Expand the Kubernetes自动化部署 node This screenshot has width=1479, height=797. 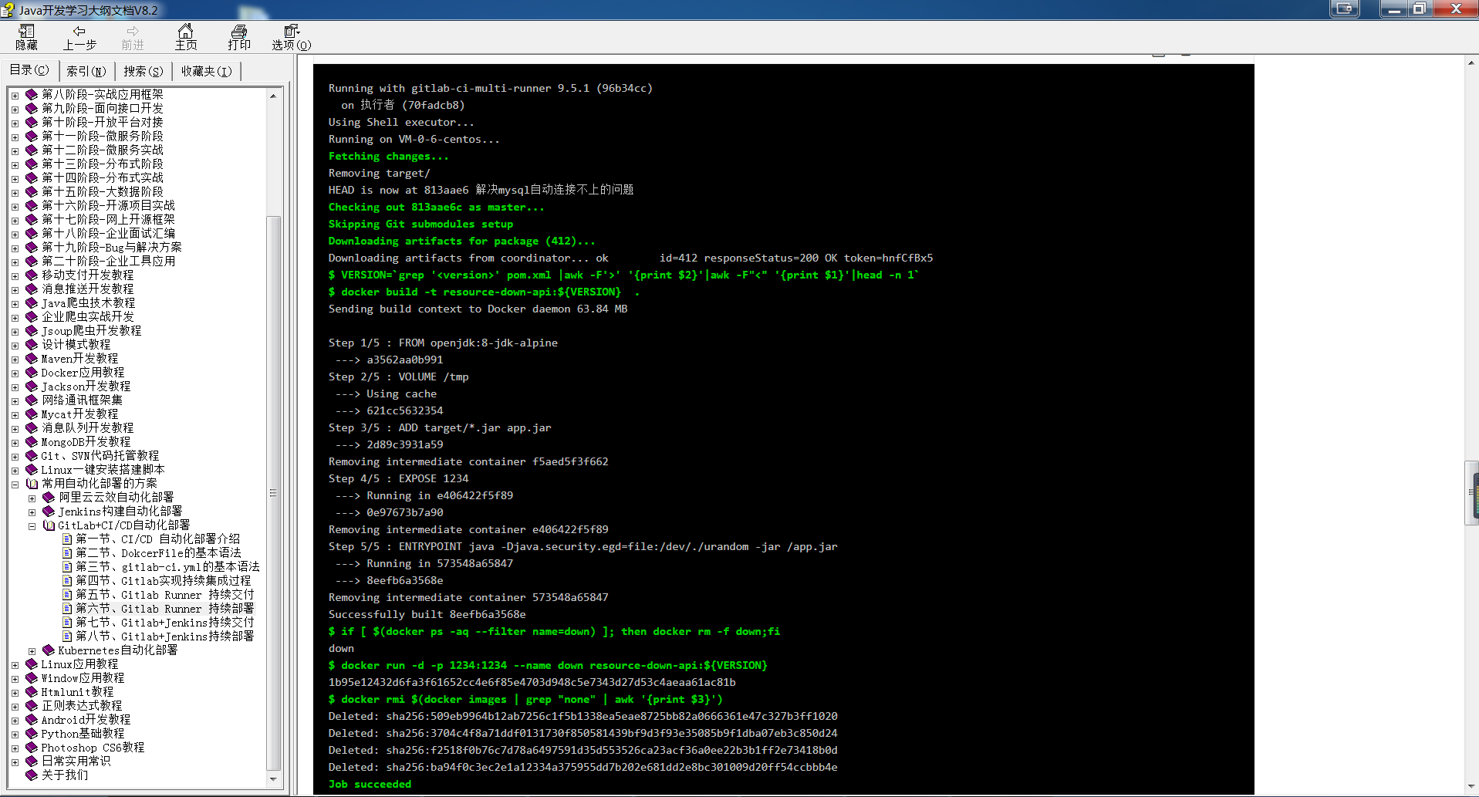tap(32, 651)
